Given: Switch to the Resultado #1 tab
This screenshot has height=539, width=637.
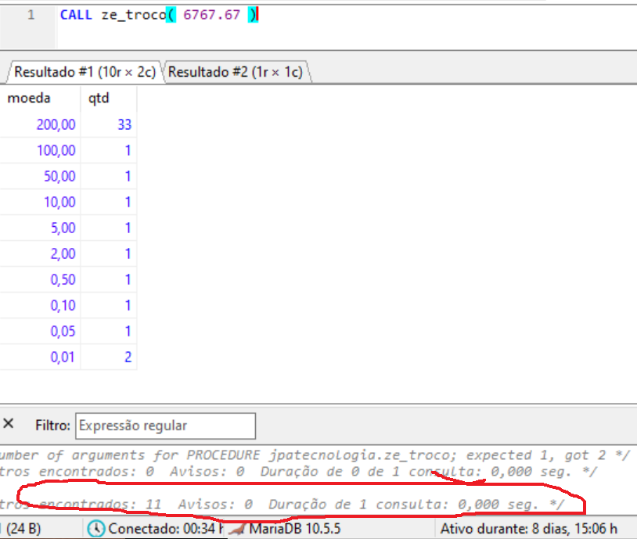Looking at the screenshot, I should pyautogui.click(x=85, y=72).
